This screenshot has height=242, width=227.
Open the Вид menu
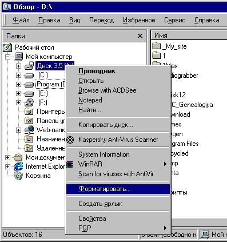click(x=74, y=20)
